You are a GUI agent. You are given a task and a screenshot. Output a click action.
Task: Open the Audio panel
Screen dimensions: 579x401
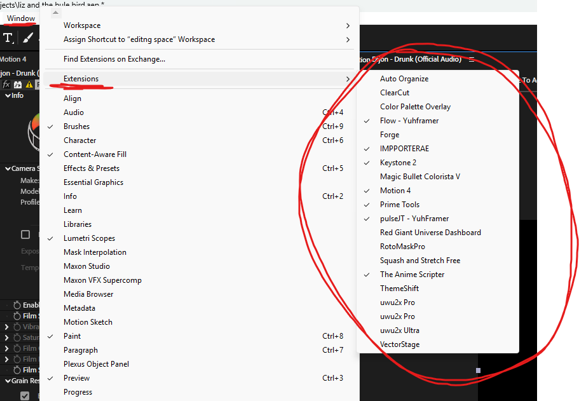tap(200, 112)
